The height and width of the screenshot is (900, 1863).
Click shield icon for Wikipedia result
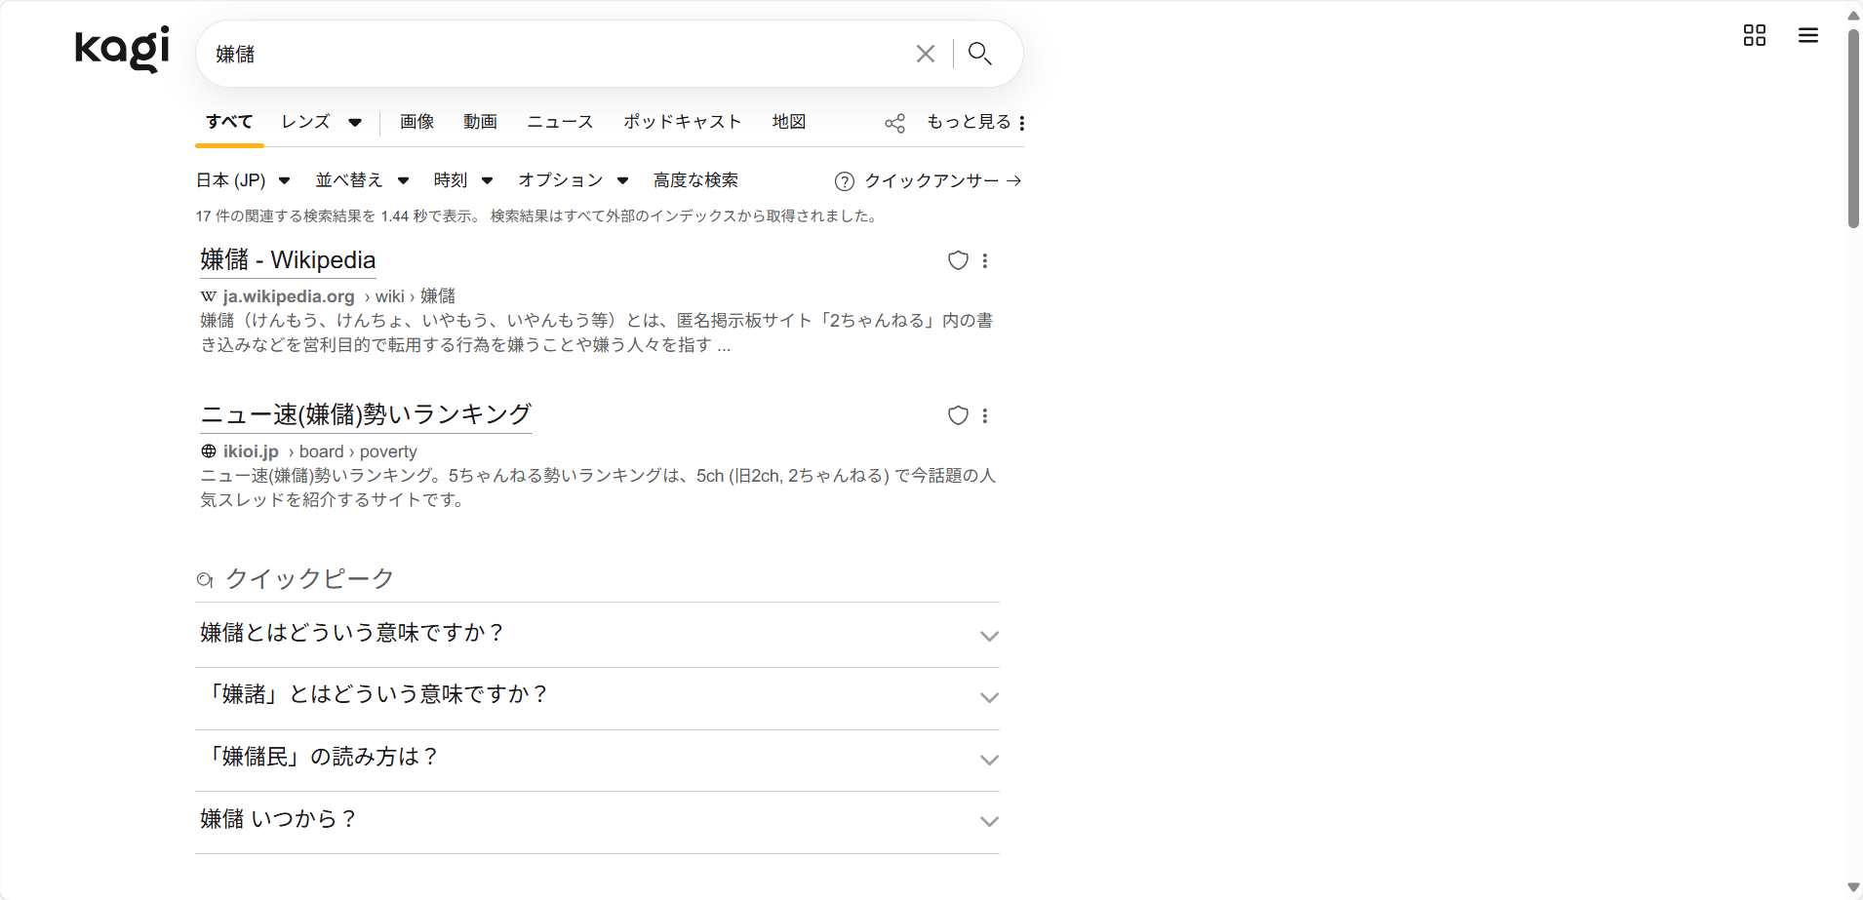click(x=958, y=260)
